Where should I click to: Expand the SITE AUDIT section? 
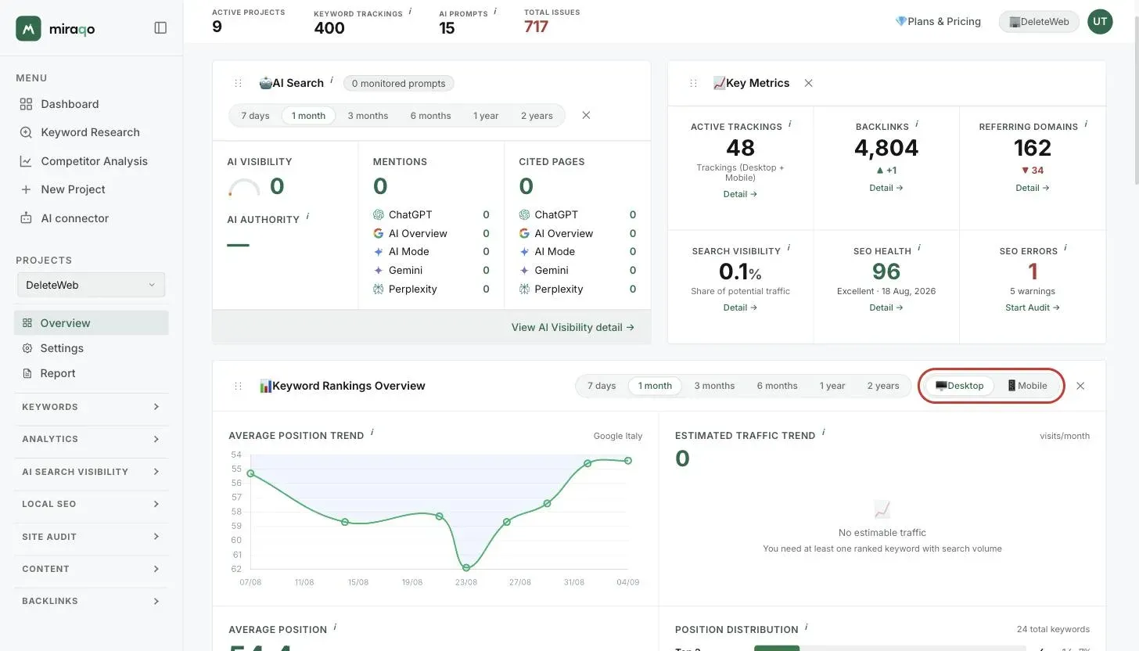(x=91, y=537)
